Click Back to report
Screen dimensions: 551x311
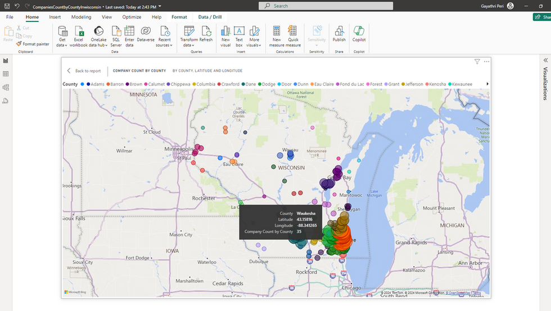point(84,71)
